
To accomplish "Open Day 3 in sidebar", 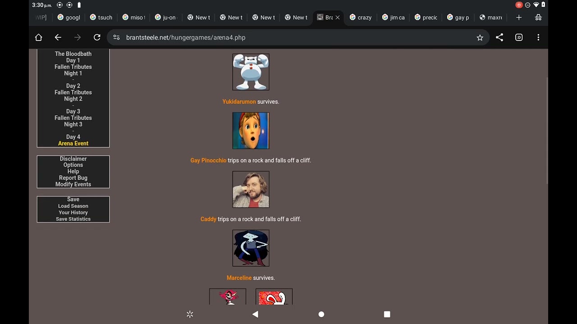I will click(x=73, y=112).
